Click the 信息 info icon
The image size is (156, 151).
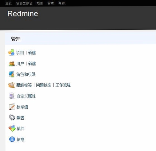[x=12, y=139]
